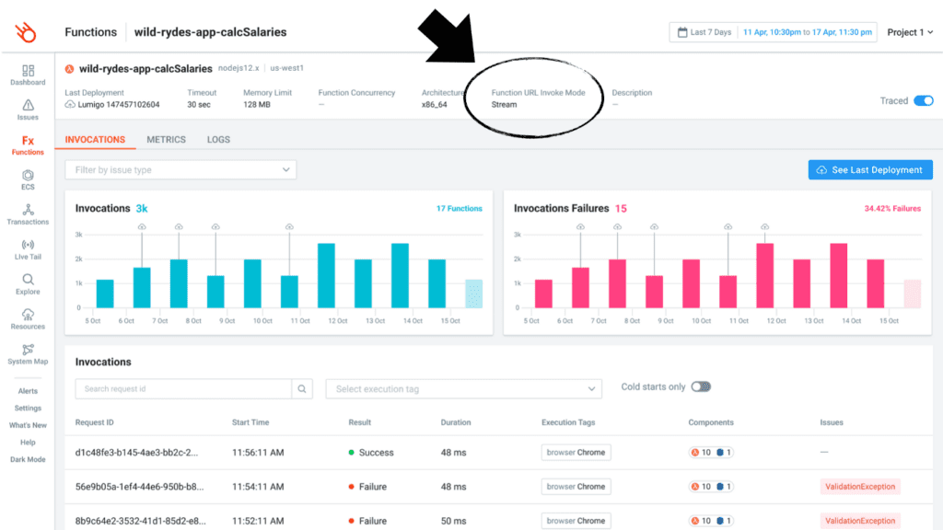Click the Lumigo logo icon
The height and width of the screenshot is (530, 943).
[x=26, y=32]
